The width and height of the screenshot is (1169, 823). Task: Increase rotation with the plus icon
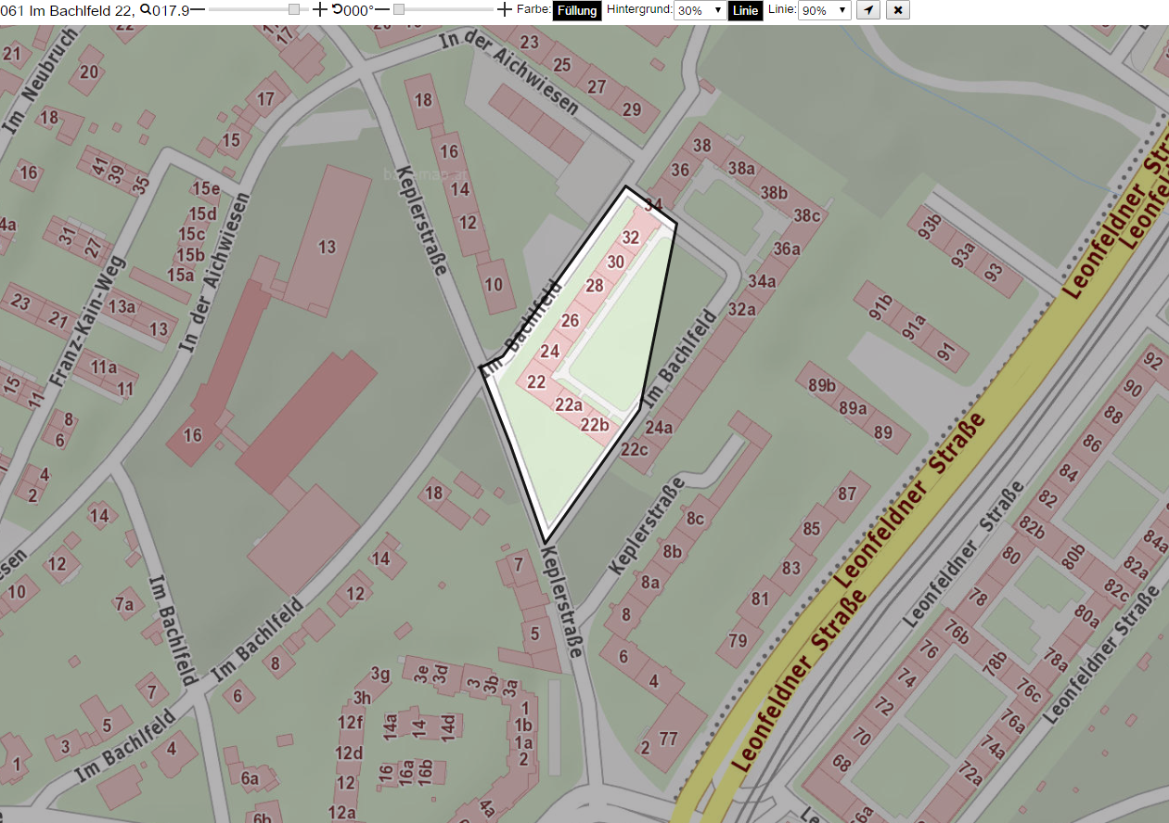(504, 10)
